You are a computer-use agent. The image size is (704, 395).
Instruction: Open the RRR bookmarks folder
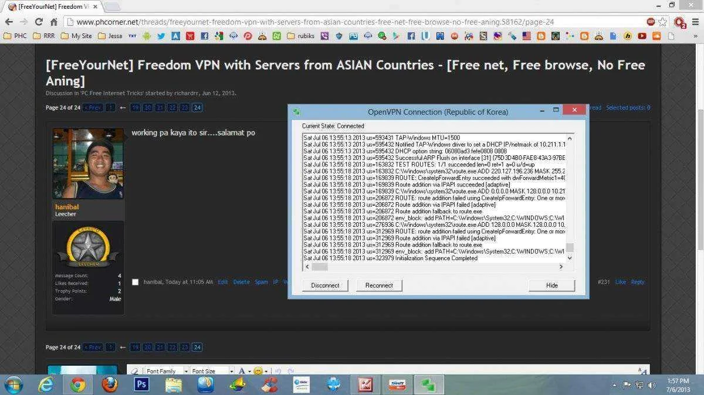(45, 36)
